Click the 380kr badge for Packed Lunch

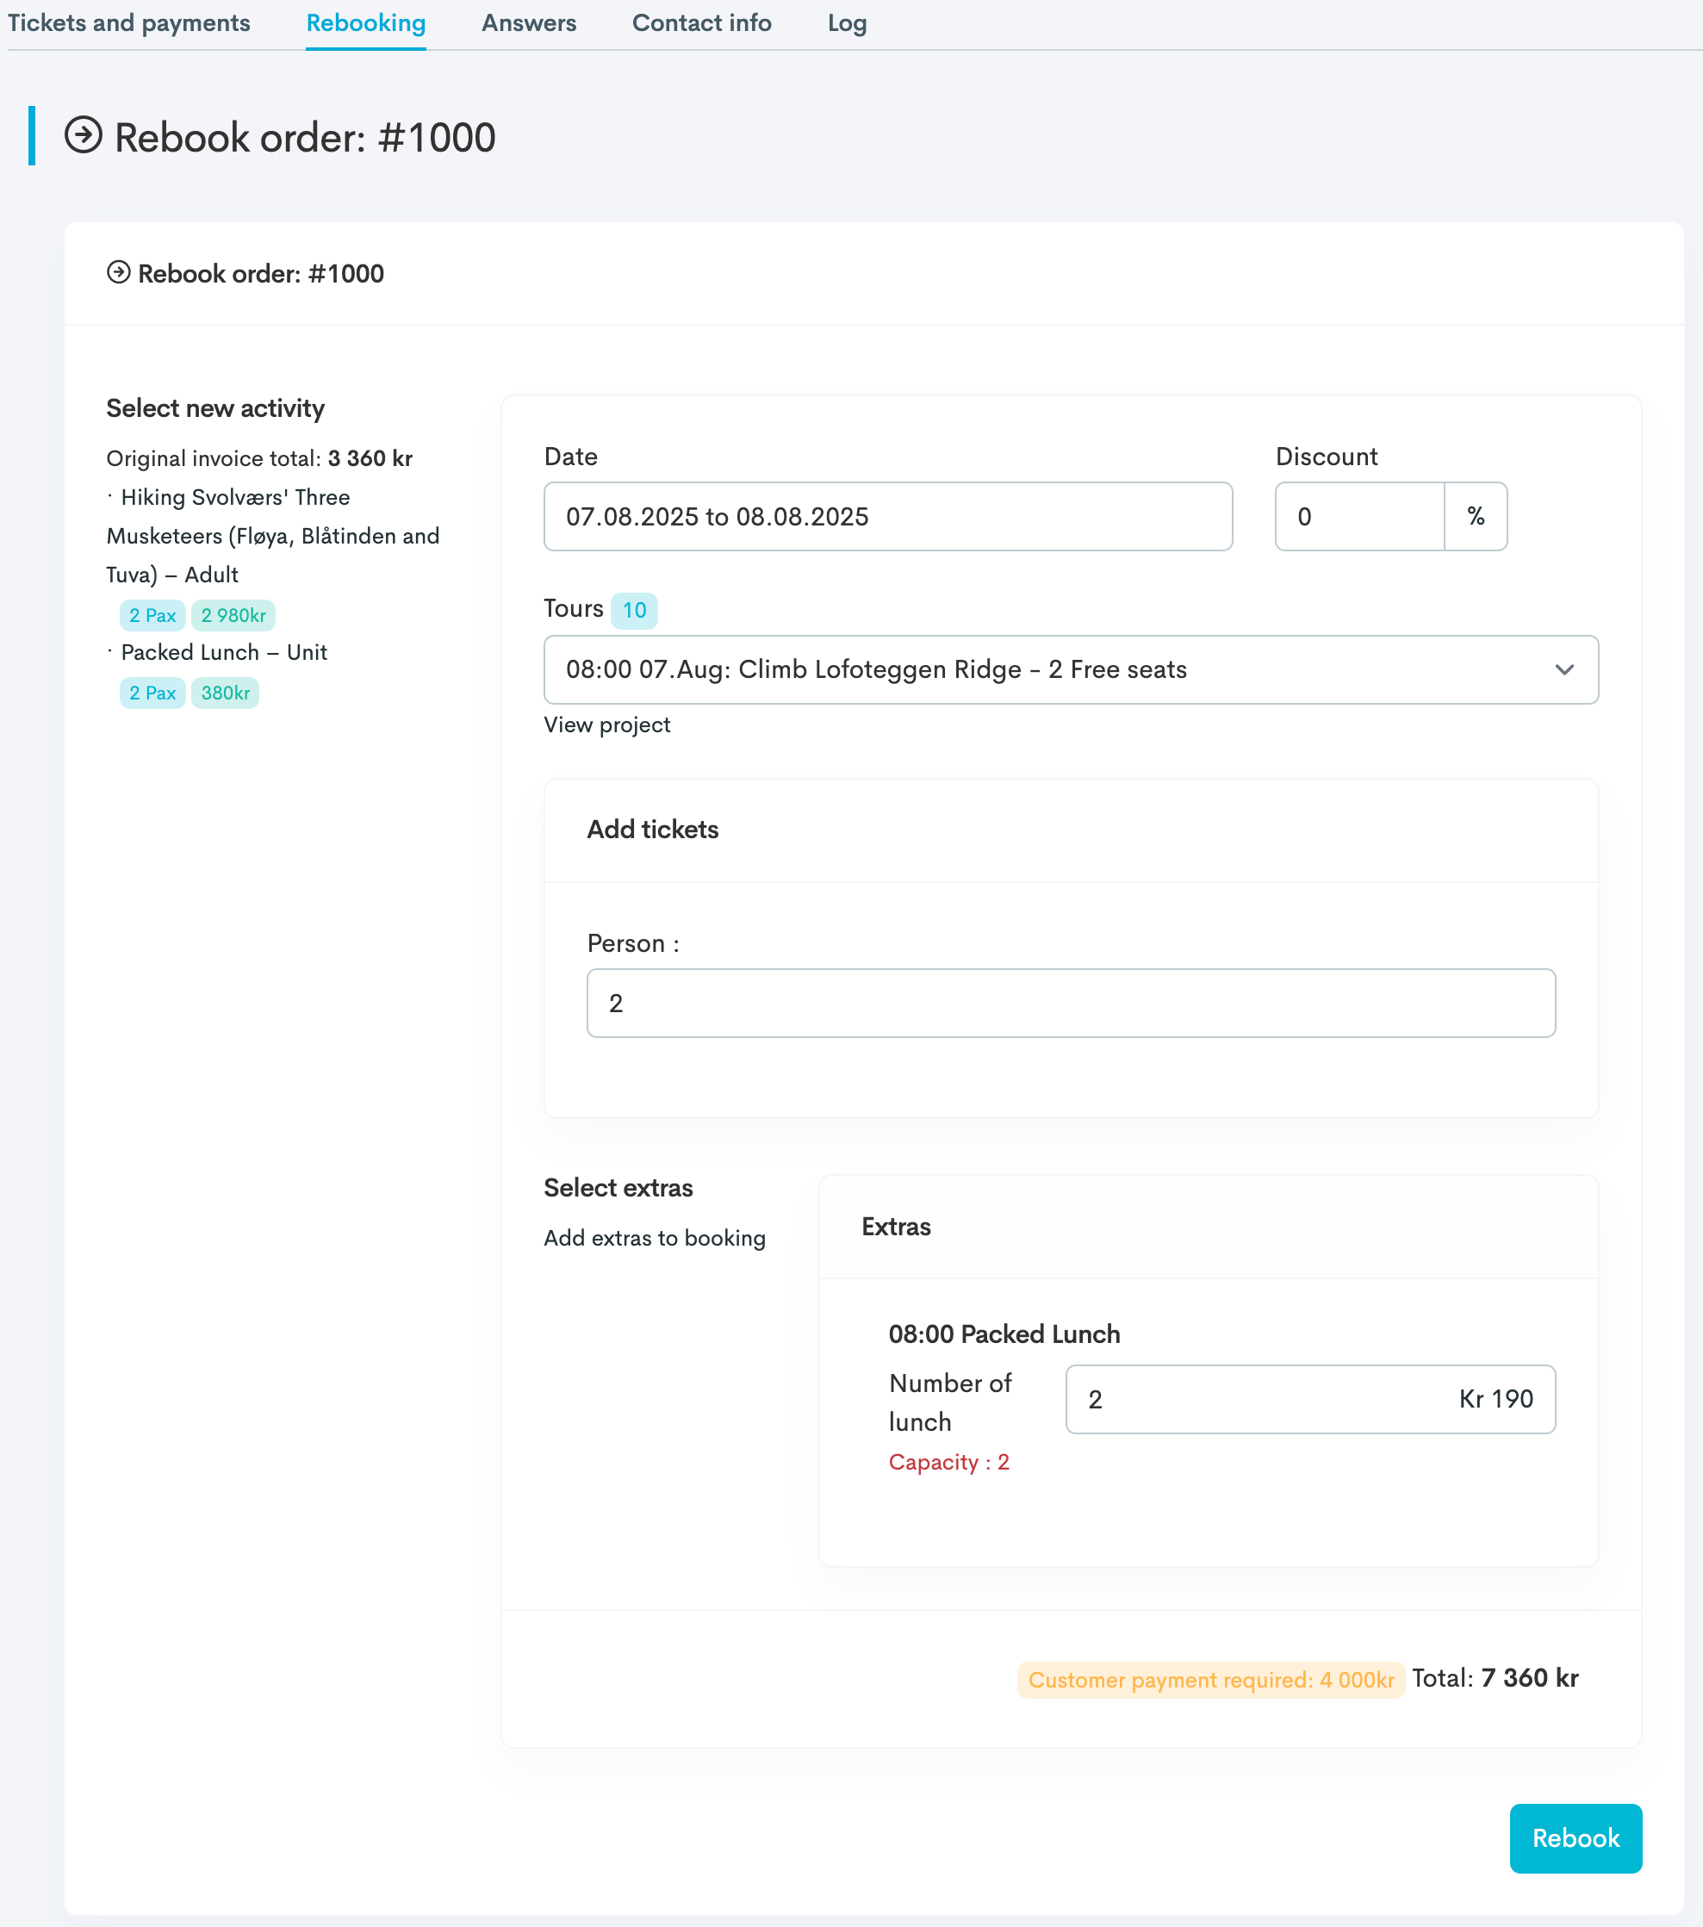point(225,692)
